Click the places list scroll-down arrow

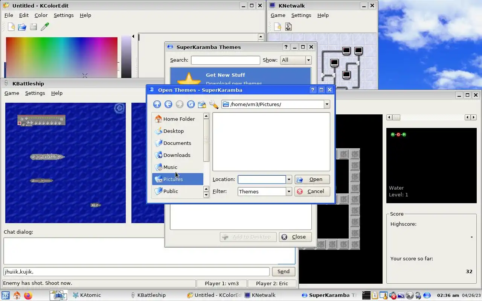pyautogui.click(x=206, y=195)
